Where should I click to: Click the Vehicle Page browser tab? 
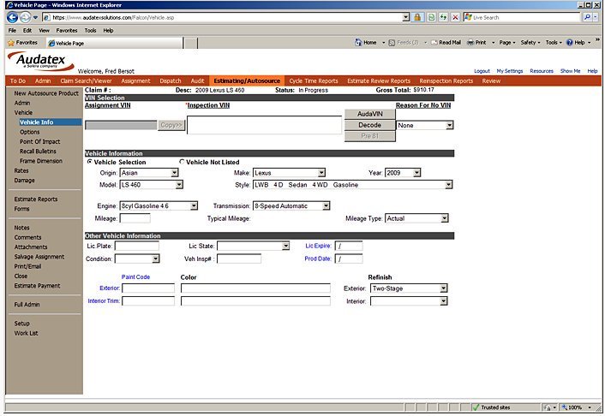point(114,43)
